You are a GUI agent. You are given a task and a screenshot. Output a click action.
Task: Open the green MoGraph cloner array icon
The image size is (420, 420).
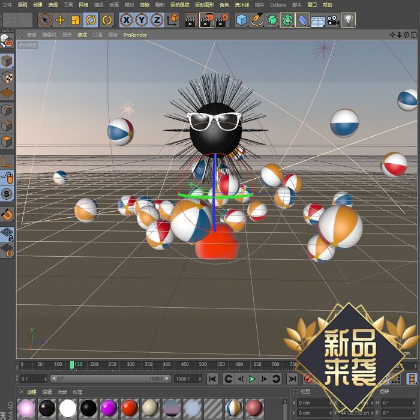pyautogui.click(x=287, y=20)
